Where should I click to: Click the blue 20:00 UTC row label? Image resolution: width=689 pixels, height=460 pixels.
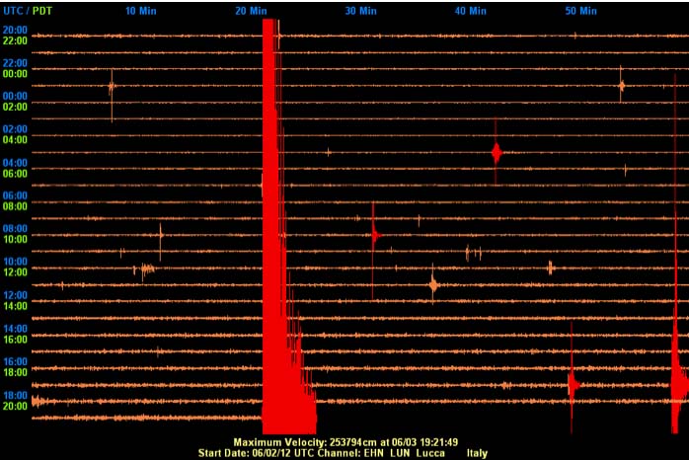tap(15, 30)
